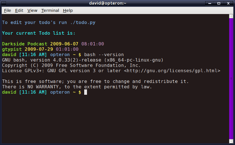235x145 pixels.
Task: Click the time '08:01:00'
Action: coord(92,44)
